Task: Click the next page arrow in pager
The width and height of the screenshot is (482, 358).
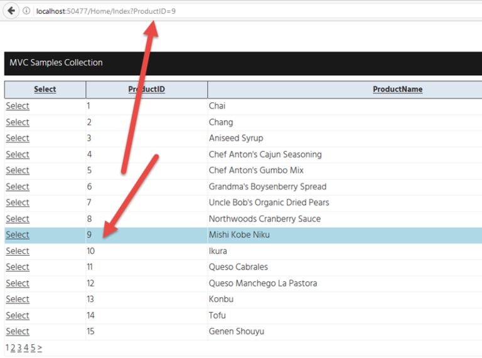Action: [x=40, y=348]
